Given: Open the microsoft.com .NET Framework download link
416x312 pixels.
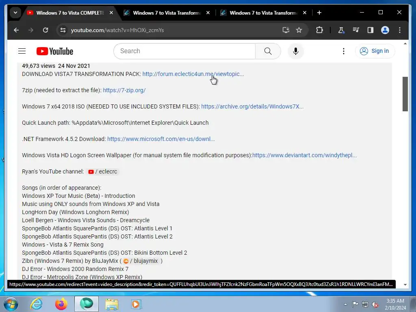Looking at the screenshot, I should coord(161,139).
